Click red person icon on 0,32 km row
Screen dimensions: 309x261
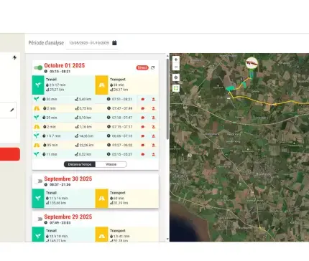coord(154,154)
